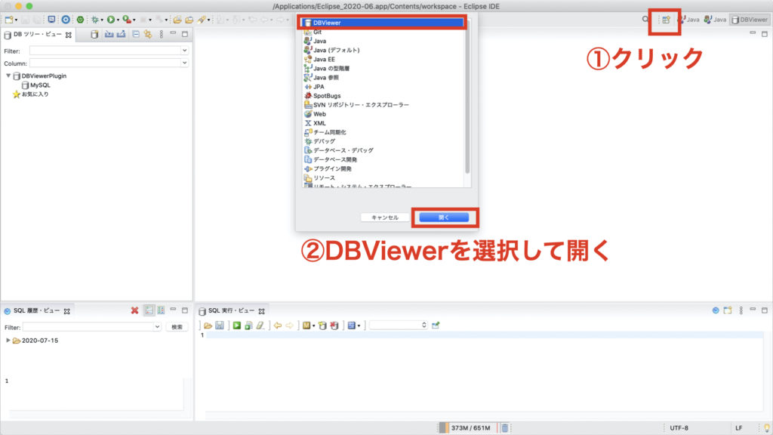The image size is (773, 435).
Task: Select the SQL 実行・ビュー tab
Action: point(232,310)
